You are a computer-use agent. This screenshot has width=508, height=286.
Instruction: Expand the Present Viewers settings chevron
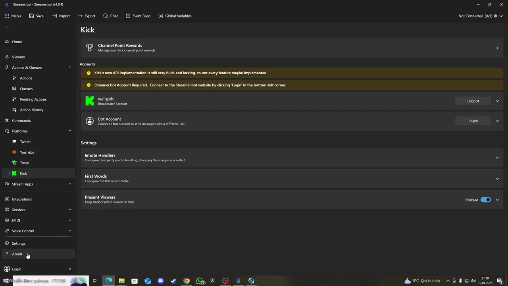click(x=497, y=200)
